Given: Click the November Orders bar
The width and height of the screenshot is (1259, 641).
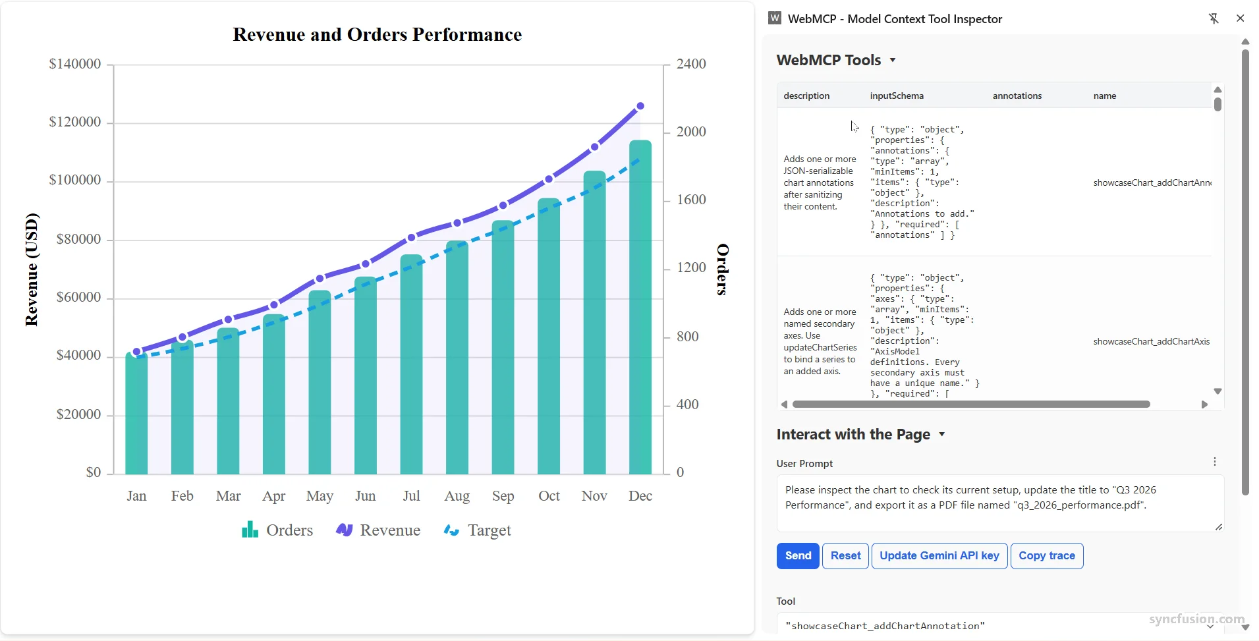Looking at the screenshot, I should pyautogui.click(x=594, y=322).
